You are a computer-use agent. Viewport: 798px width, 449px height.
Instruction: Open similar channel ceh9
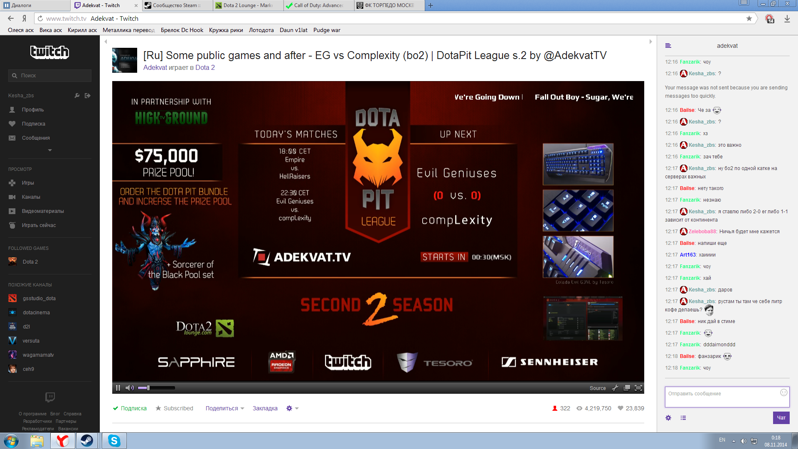pos(28,369)
